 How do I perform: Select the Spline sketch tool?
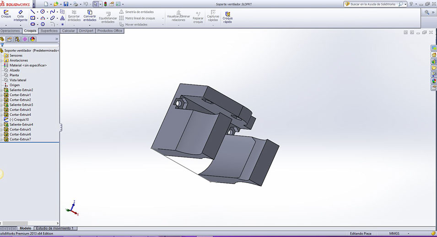tap(53, 12)
